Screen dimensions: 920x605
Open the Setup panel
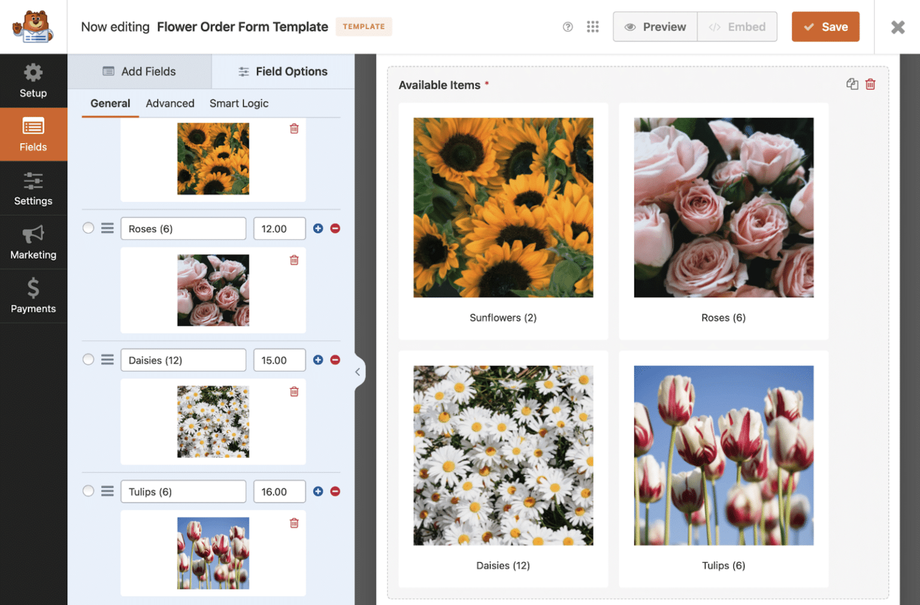(33, 81)
